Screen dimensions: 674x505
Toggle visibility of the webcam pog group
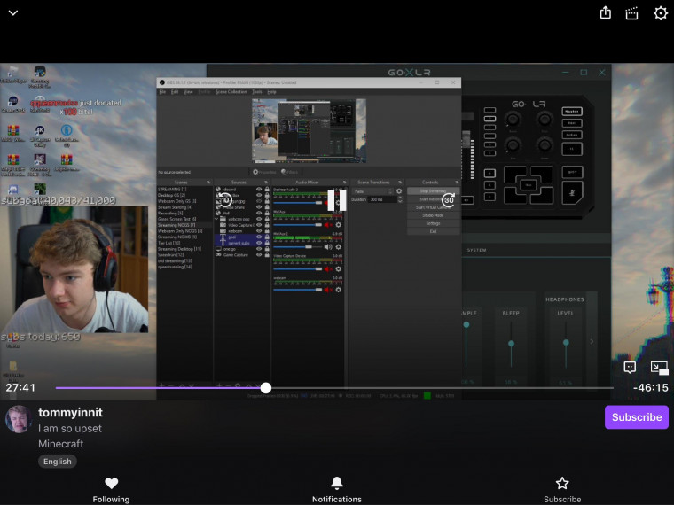(x=259, y=219)
